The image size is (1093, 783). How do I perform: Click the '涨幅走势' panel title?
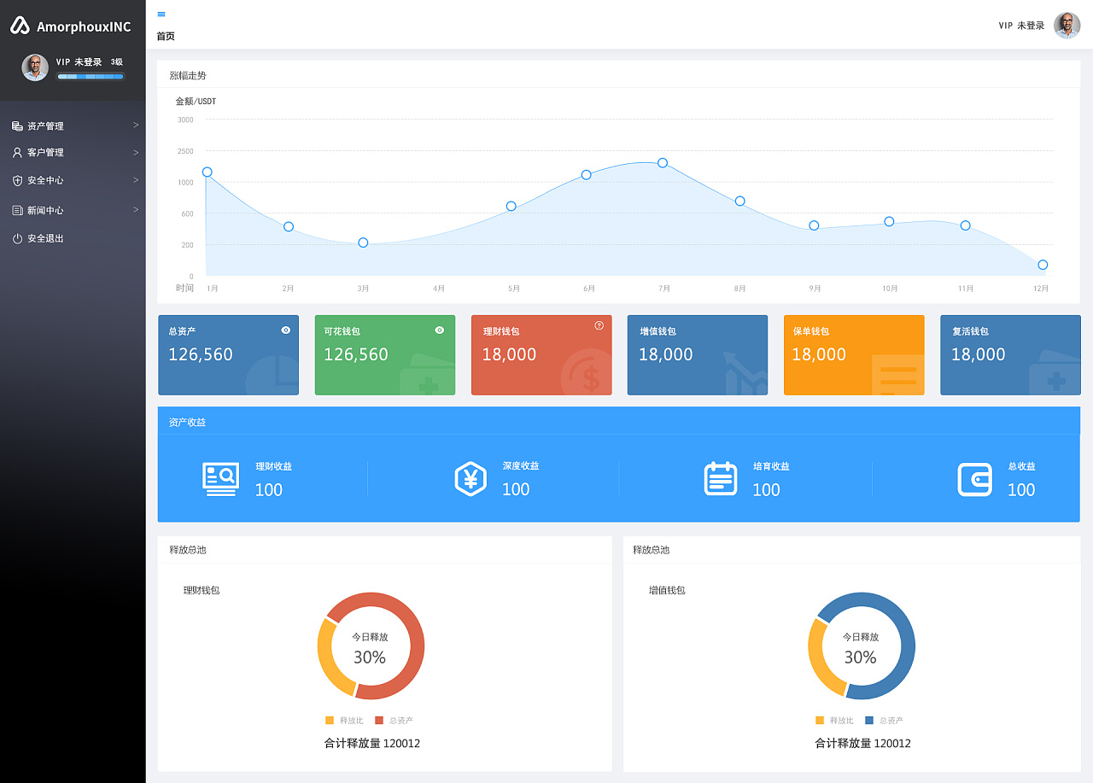[188, 75]
